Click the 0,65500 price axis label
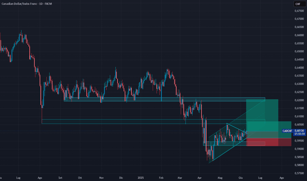 click(x=299, y=43)
